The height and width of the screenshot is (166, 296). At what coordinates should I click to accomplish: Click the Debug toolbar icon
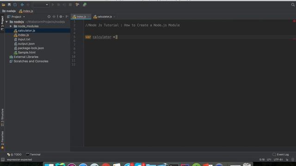point(59,5)
